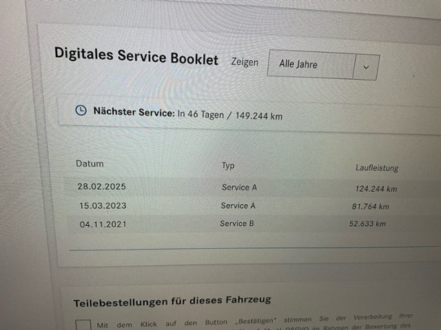Click the Zeigen label next to dropdown

(245, 62)
